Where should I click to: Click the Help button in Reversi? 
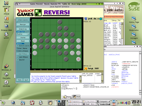point(20,80)
